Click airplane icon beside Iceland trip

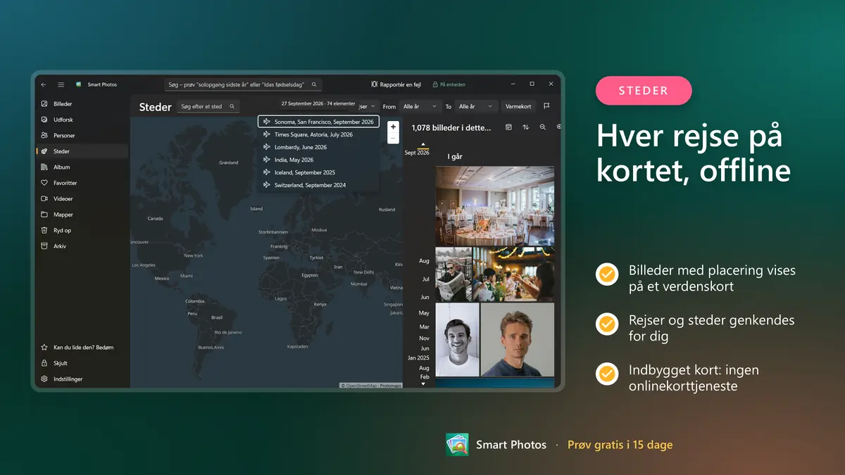click(x=267, y=172)
